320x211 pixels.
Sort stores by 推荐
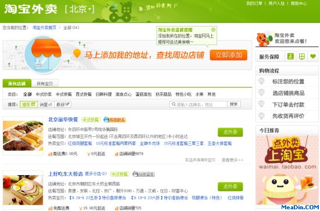click(x=29, y=104)
